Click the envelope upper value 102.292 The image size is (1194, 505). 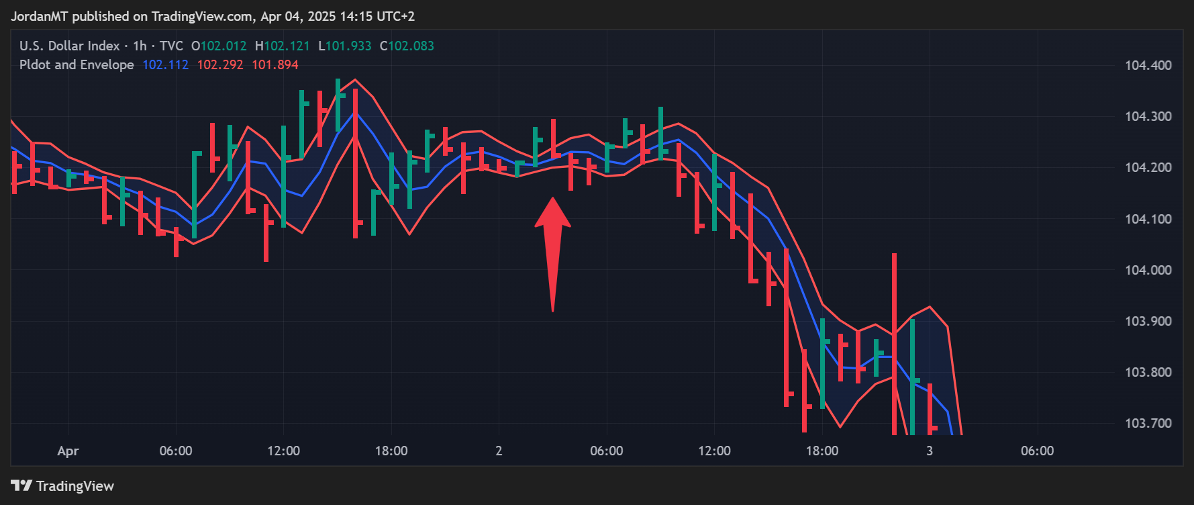pyautogui.click(x=220, y=64)
